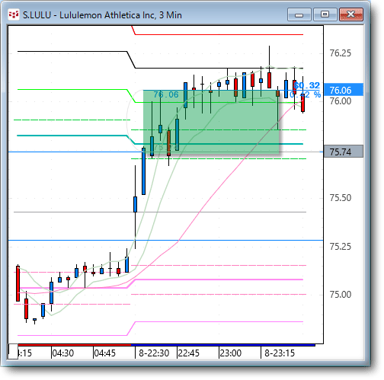
Task: Click the red session bar above time axis
Action: pos(75,345)
